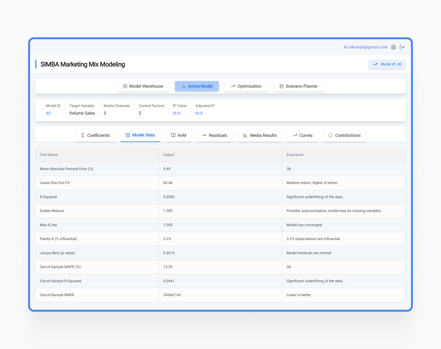Click the Test Name column header
This screenshot has width=441, height=349.
click(x=49, y=155)
